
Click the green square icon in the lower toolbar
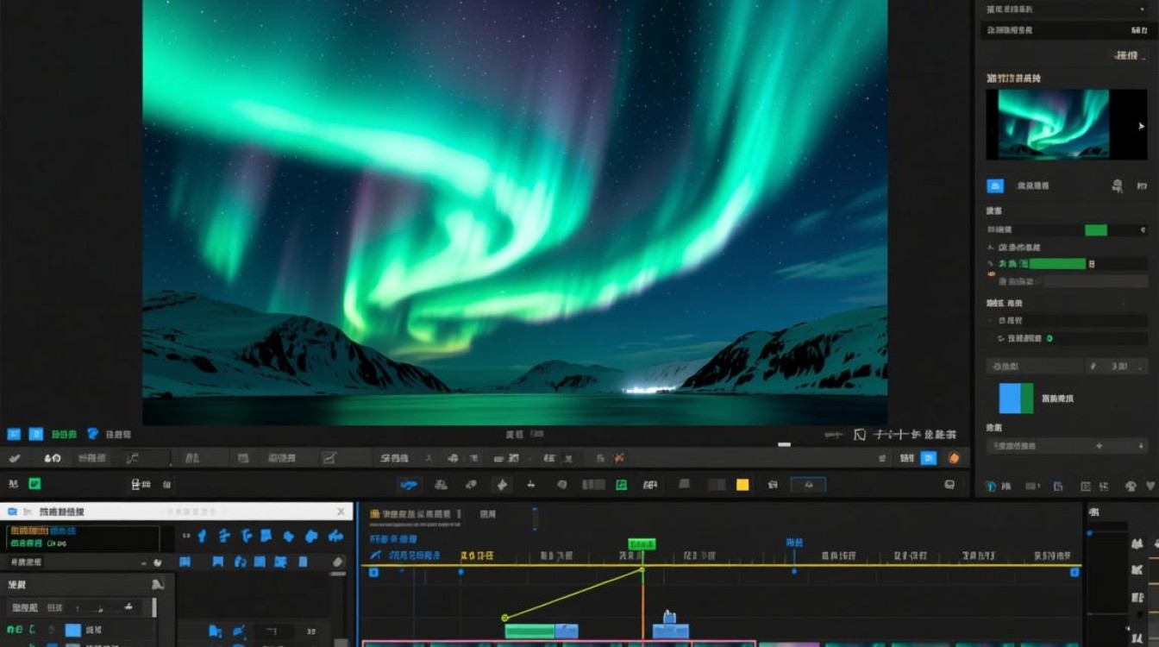[x=621, y=485]
